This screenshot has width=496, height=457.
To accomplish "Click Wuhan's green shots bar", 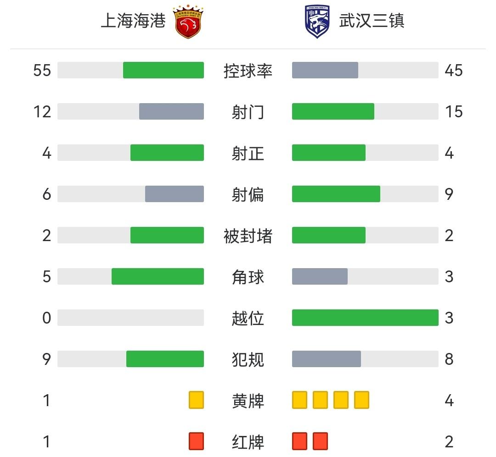I will 333,111.
